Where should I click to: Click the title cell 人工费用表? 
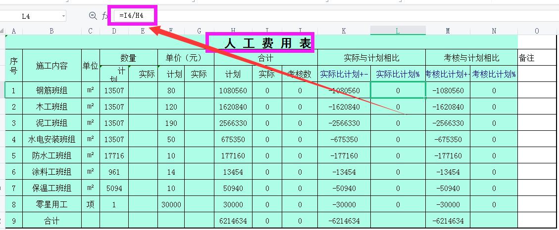point(261,42)
